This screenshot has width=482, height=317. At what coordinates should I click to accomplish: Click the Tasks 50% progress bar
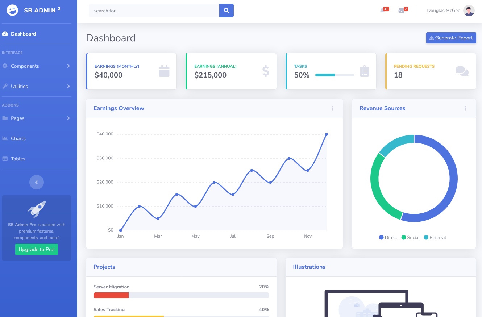(x=335, y=75)
